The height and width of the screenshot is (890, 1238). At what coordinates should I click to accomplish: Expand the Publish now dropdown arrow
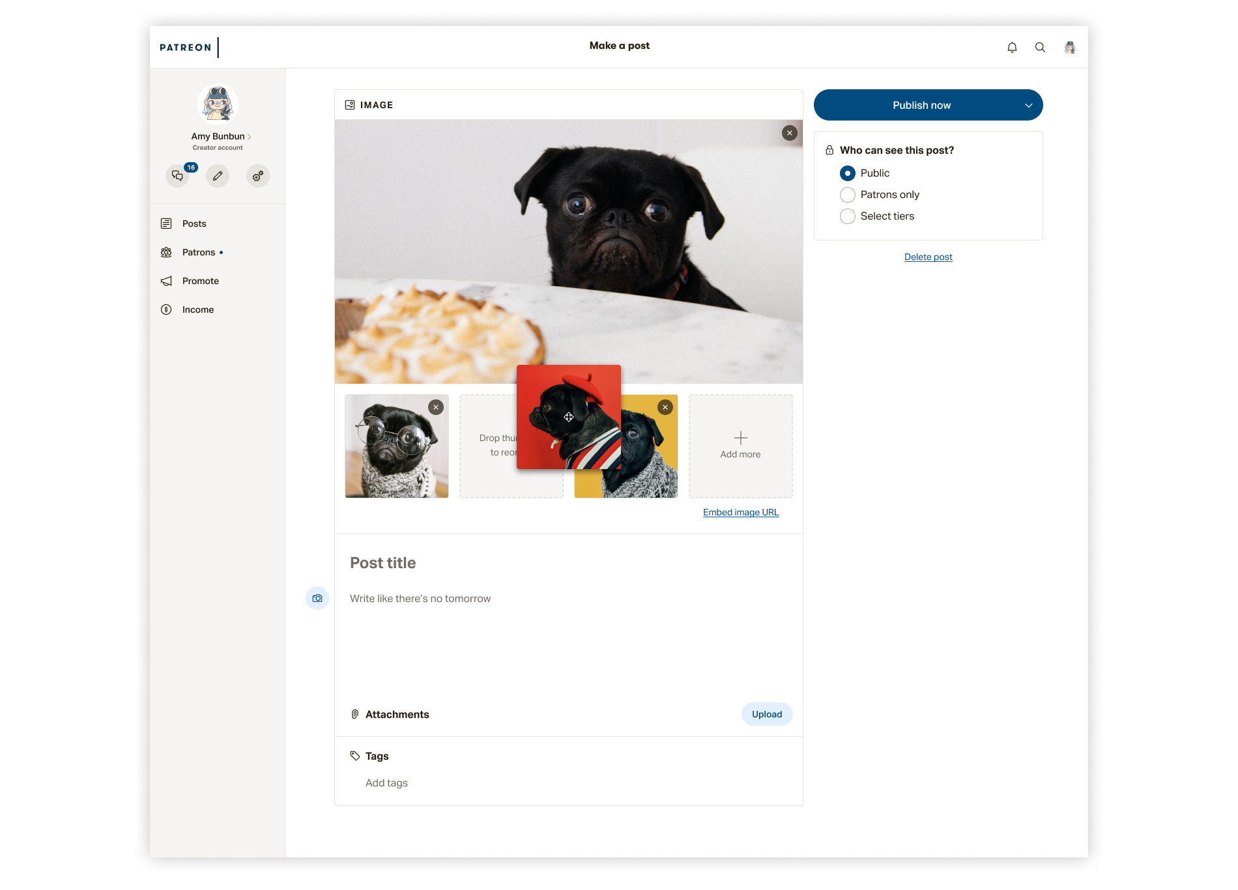1029,106
